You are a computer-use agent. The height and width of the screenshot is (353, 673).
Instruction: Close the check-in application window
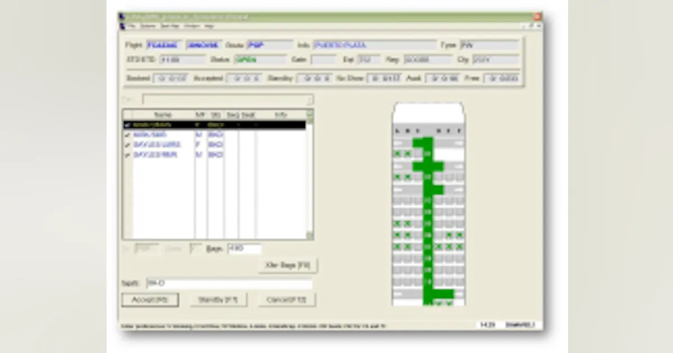click(537, 17)
